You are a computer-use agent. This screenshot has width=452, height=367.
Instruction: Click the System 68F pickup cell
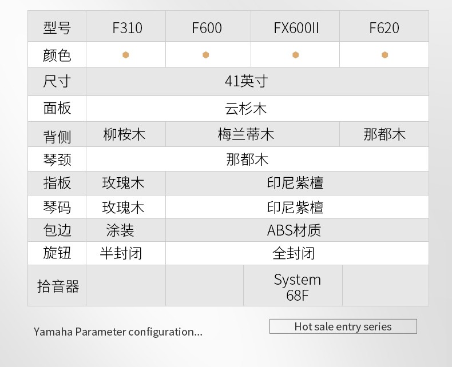(x=297, y=287)
